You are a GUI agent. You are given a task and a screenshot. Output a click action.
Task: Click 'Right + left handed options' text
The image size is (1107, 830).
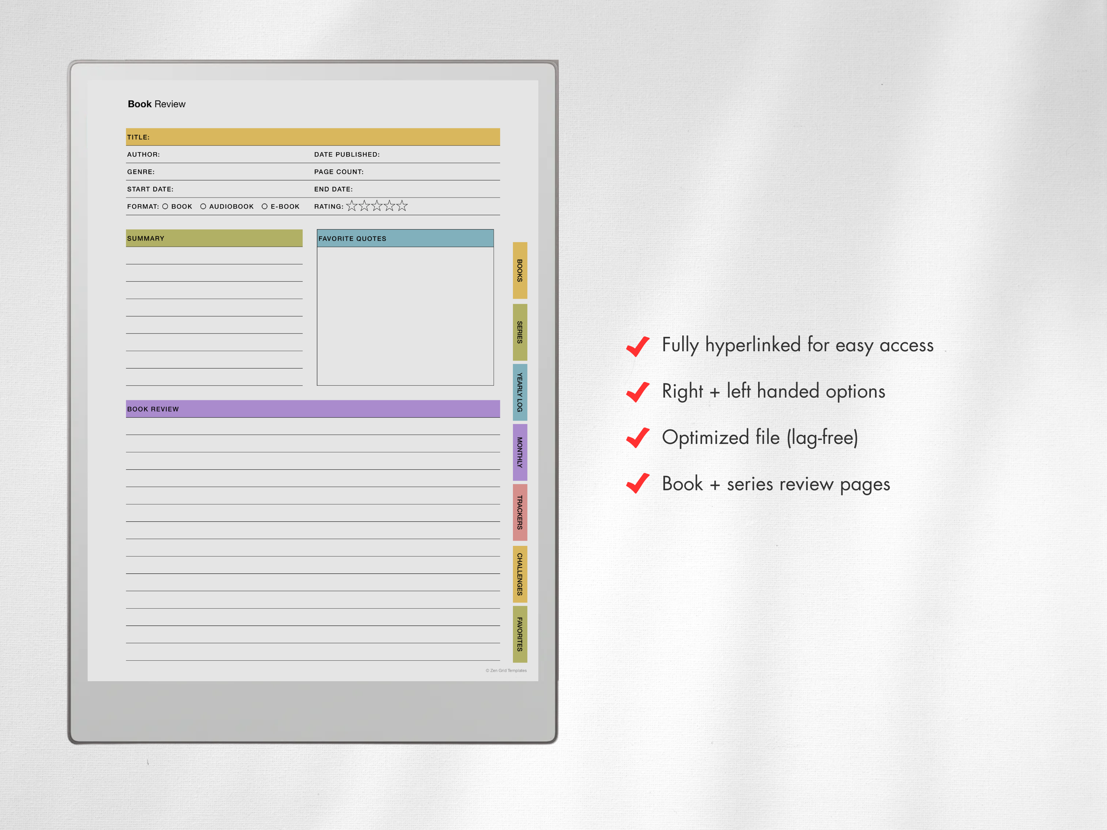774,391
